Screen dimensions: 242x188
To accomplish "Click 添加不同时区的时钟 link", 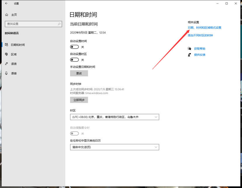I will point(200,35).
